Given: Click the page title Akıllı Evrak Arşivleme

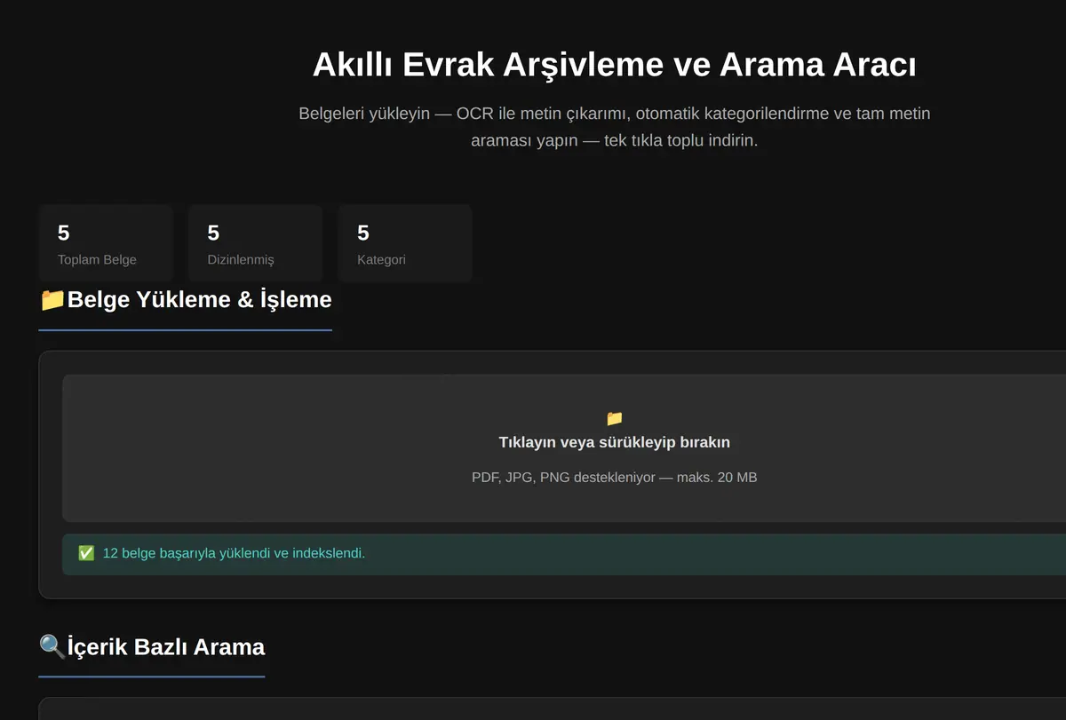Looking at the screenshot, I should coord(615,65).
